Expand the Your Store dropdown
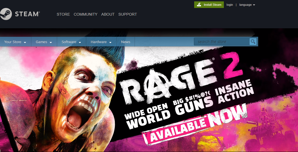Image resolution: width=298 pixels, height=152 pixels. click(15, 42)
